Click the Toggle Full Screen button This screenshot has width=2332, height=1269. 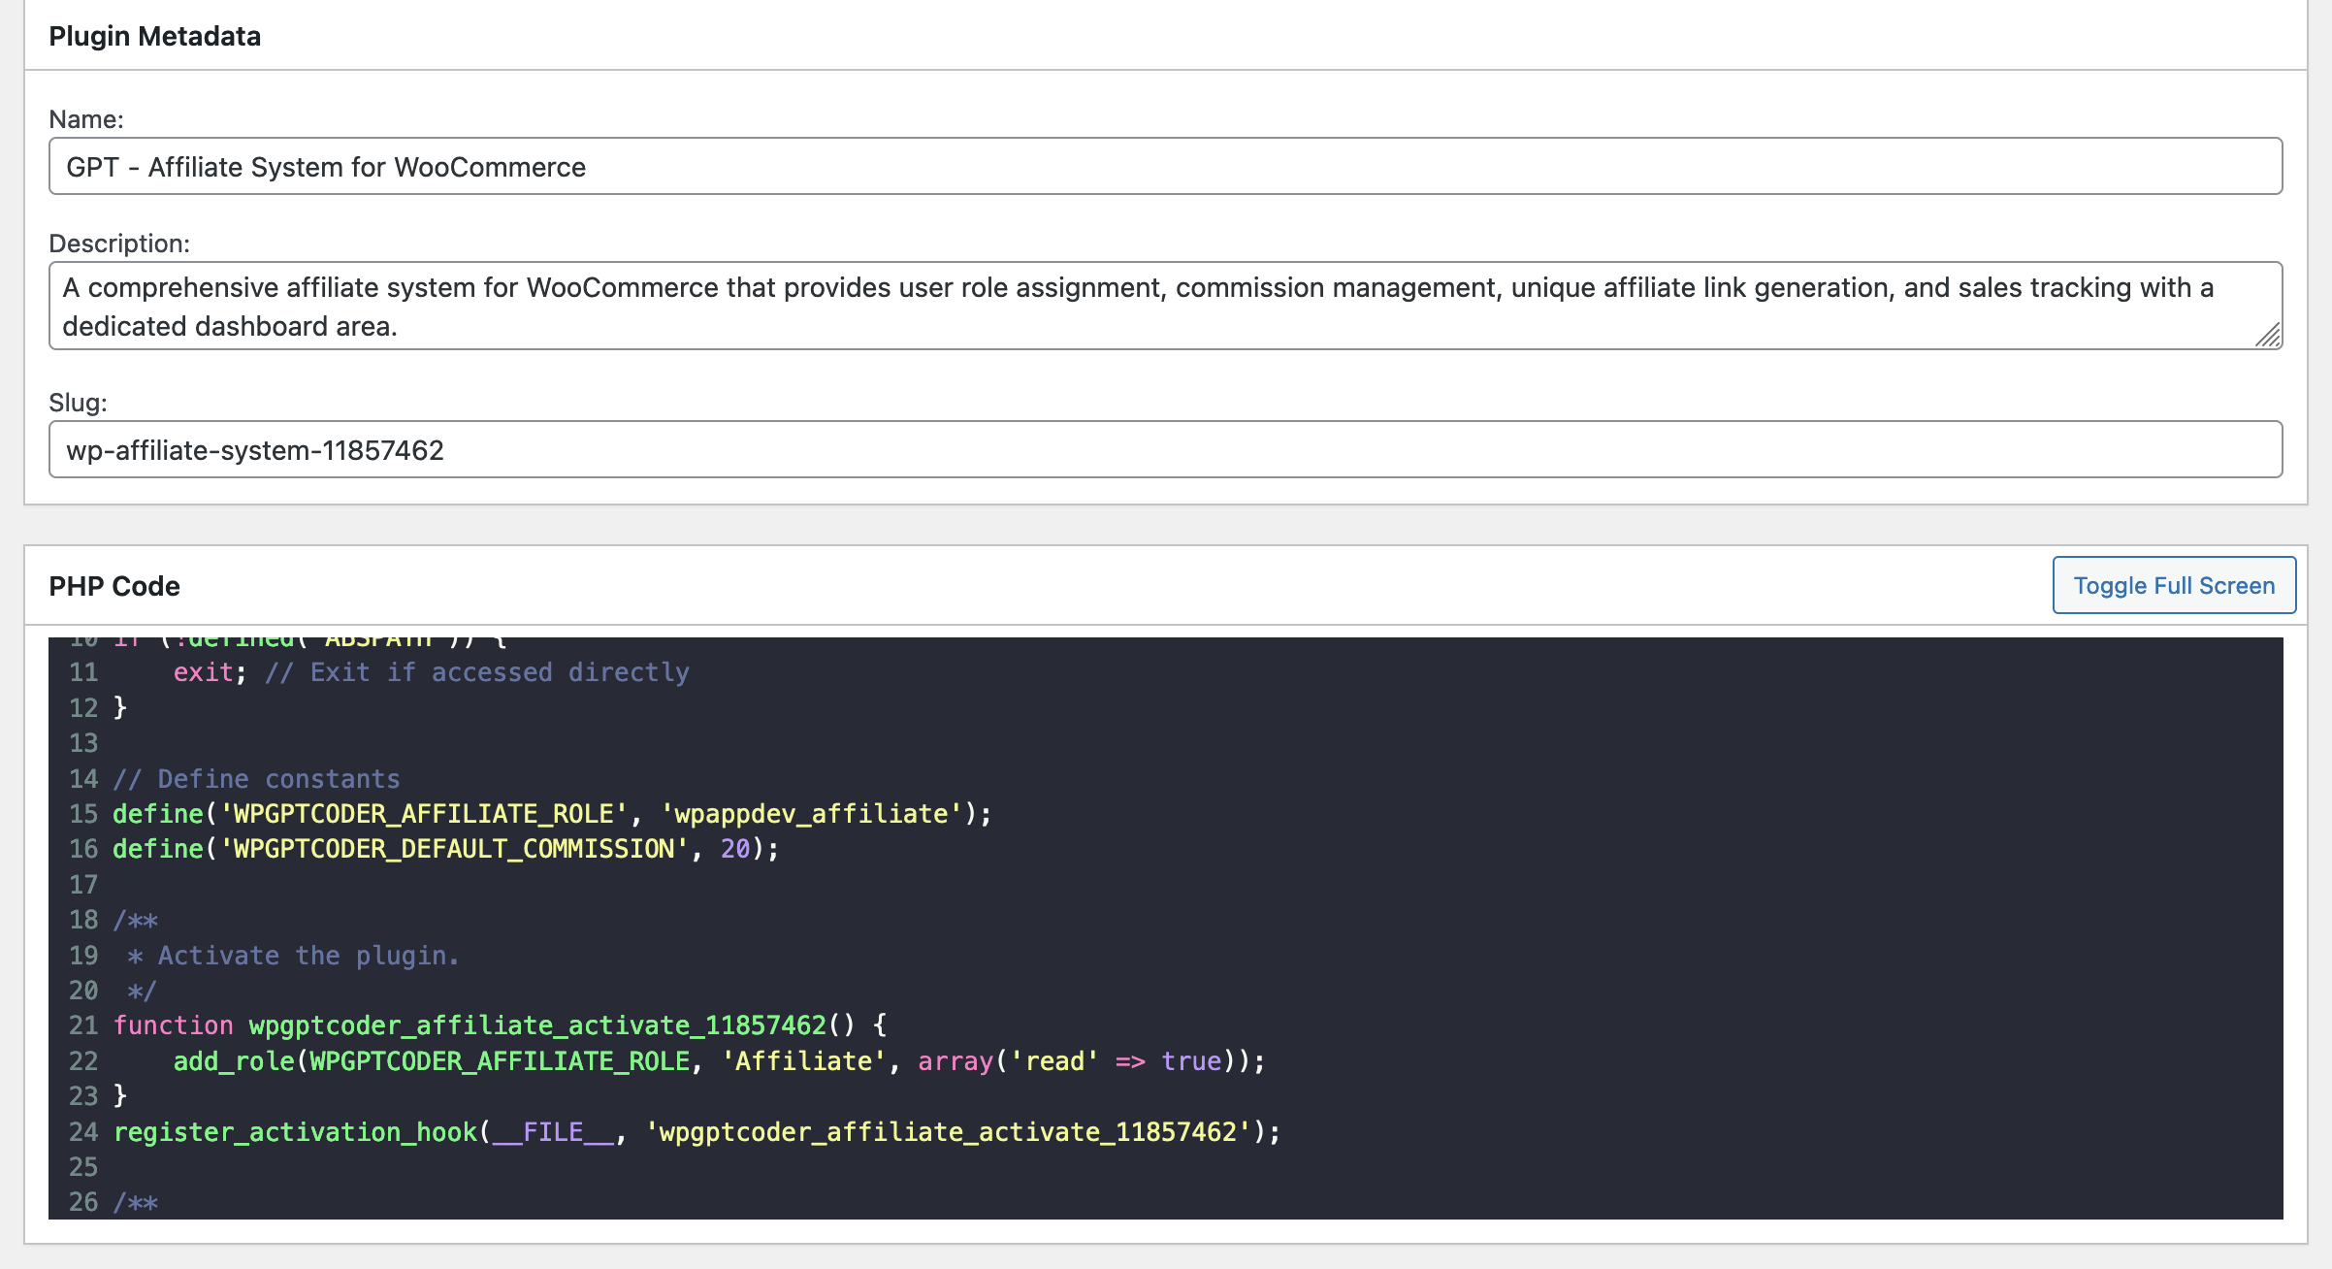[x=2173, y=585]
